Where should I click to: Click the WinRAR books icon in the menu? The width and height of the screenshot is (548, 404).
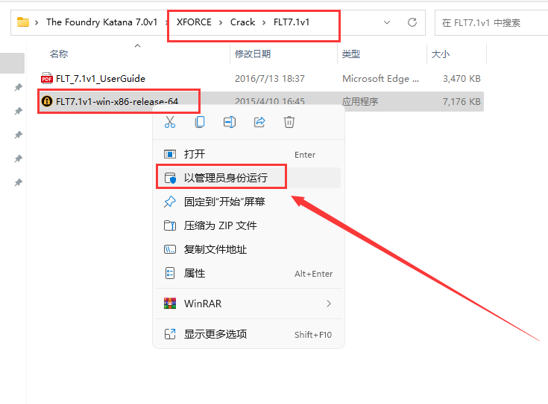170,304
